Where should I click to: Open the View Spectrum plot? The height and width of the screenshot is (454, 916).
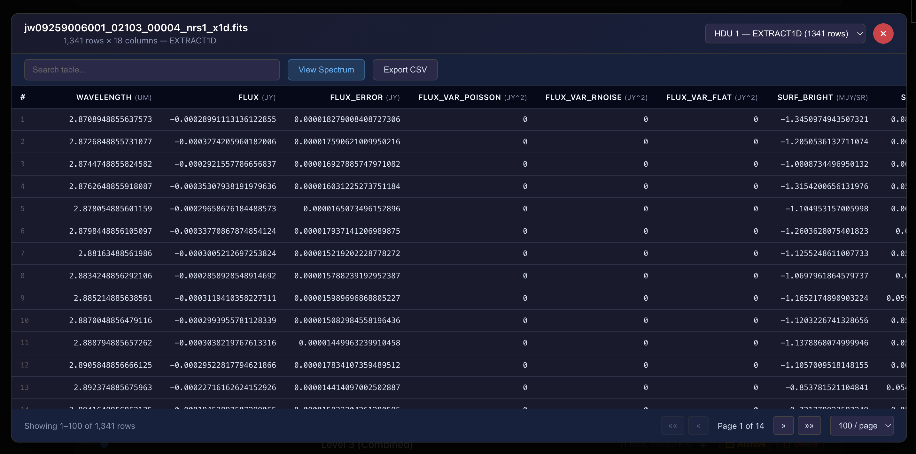tap(326, 70)
